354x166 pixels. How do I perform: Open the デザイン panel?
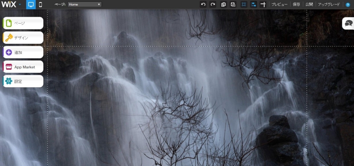(x=23, y=38)
